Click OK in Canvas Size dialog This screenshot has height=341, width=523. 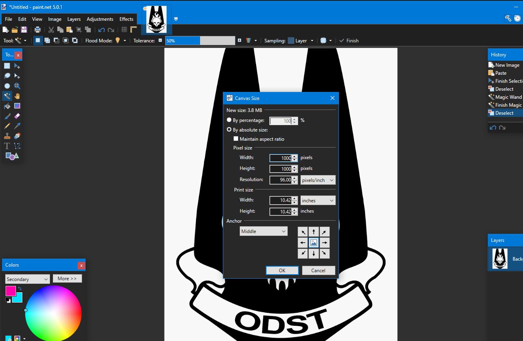282,270
